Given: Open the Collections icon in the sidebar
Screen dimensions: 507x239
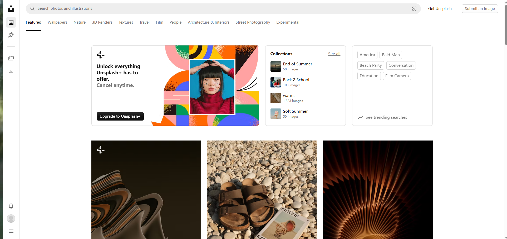Looking at the screenshot, I should click(x=11, y=58).
